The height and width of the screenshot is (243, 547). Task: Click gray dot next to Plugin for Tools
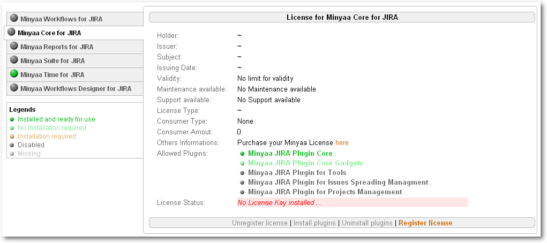(x=242, y=173)
